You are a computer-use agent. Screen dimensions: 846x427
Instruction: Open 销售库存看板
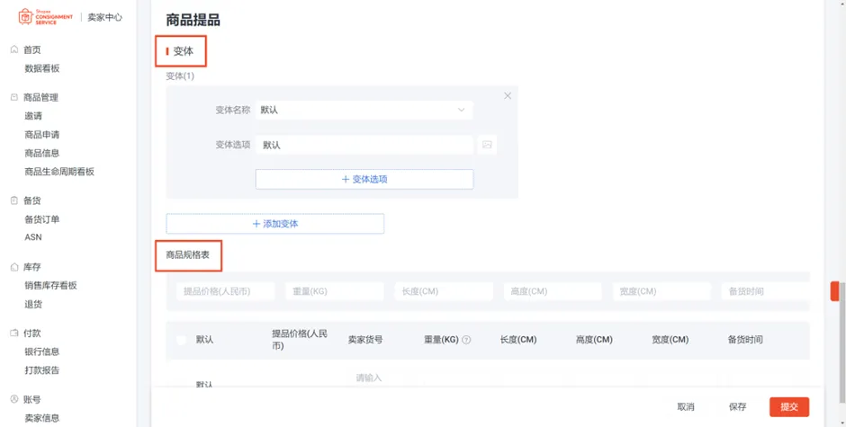50,285
